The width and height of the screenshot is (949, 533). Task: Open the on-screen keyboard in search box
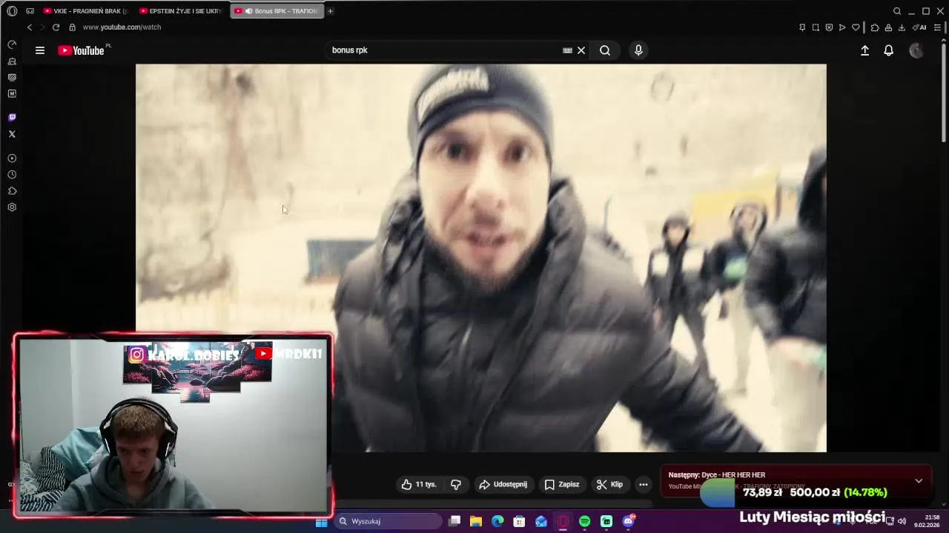[x=567, y=50]
